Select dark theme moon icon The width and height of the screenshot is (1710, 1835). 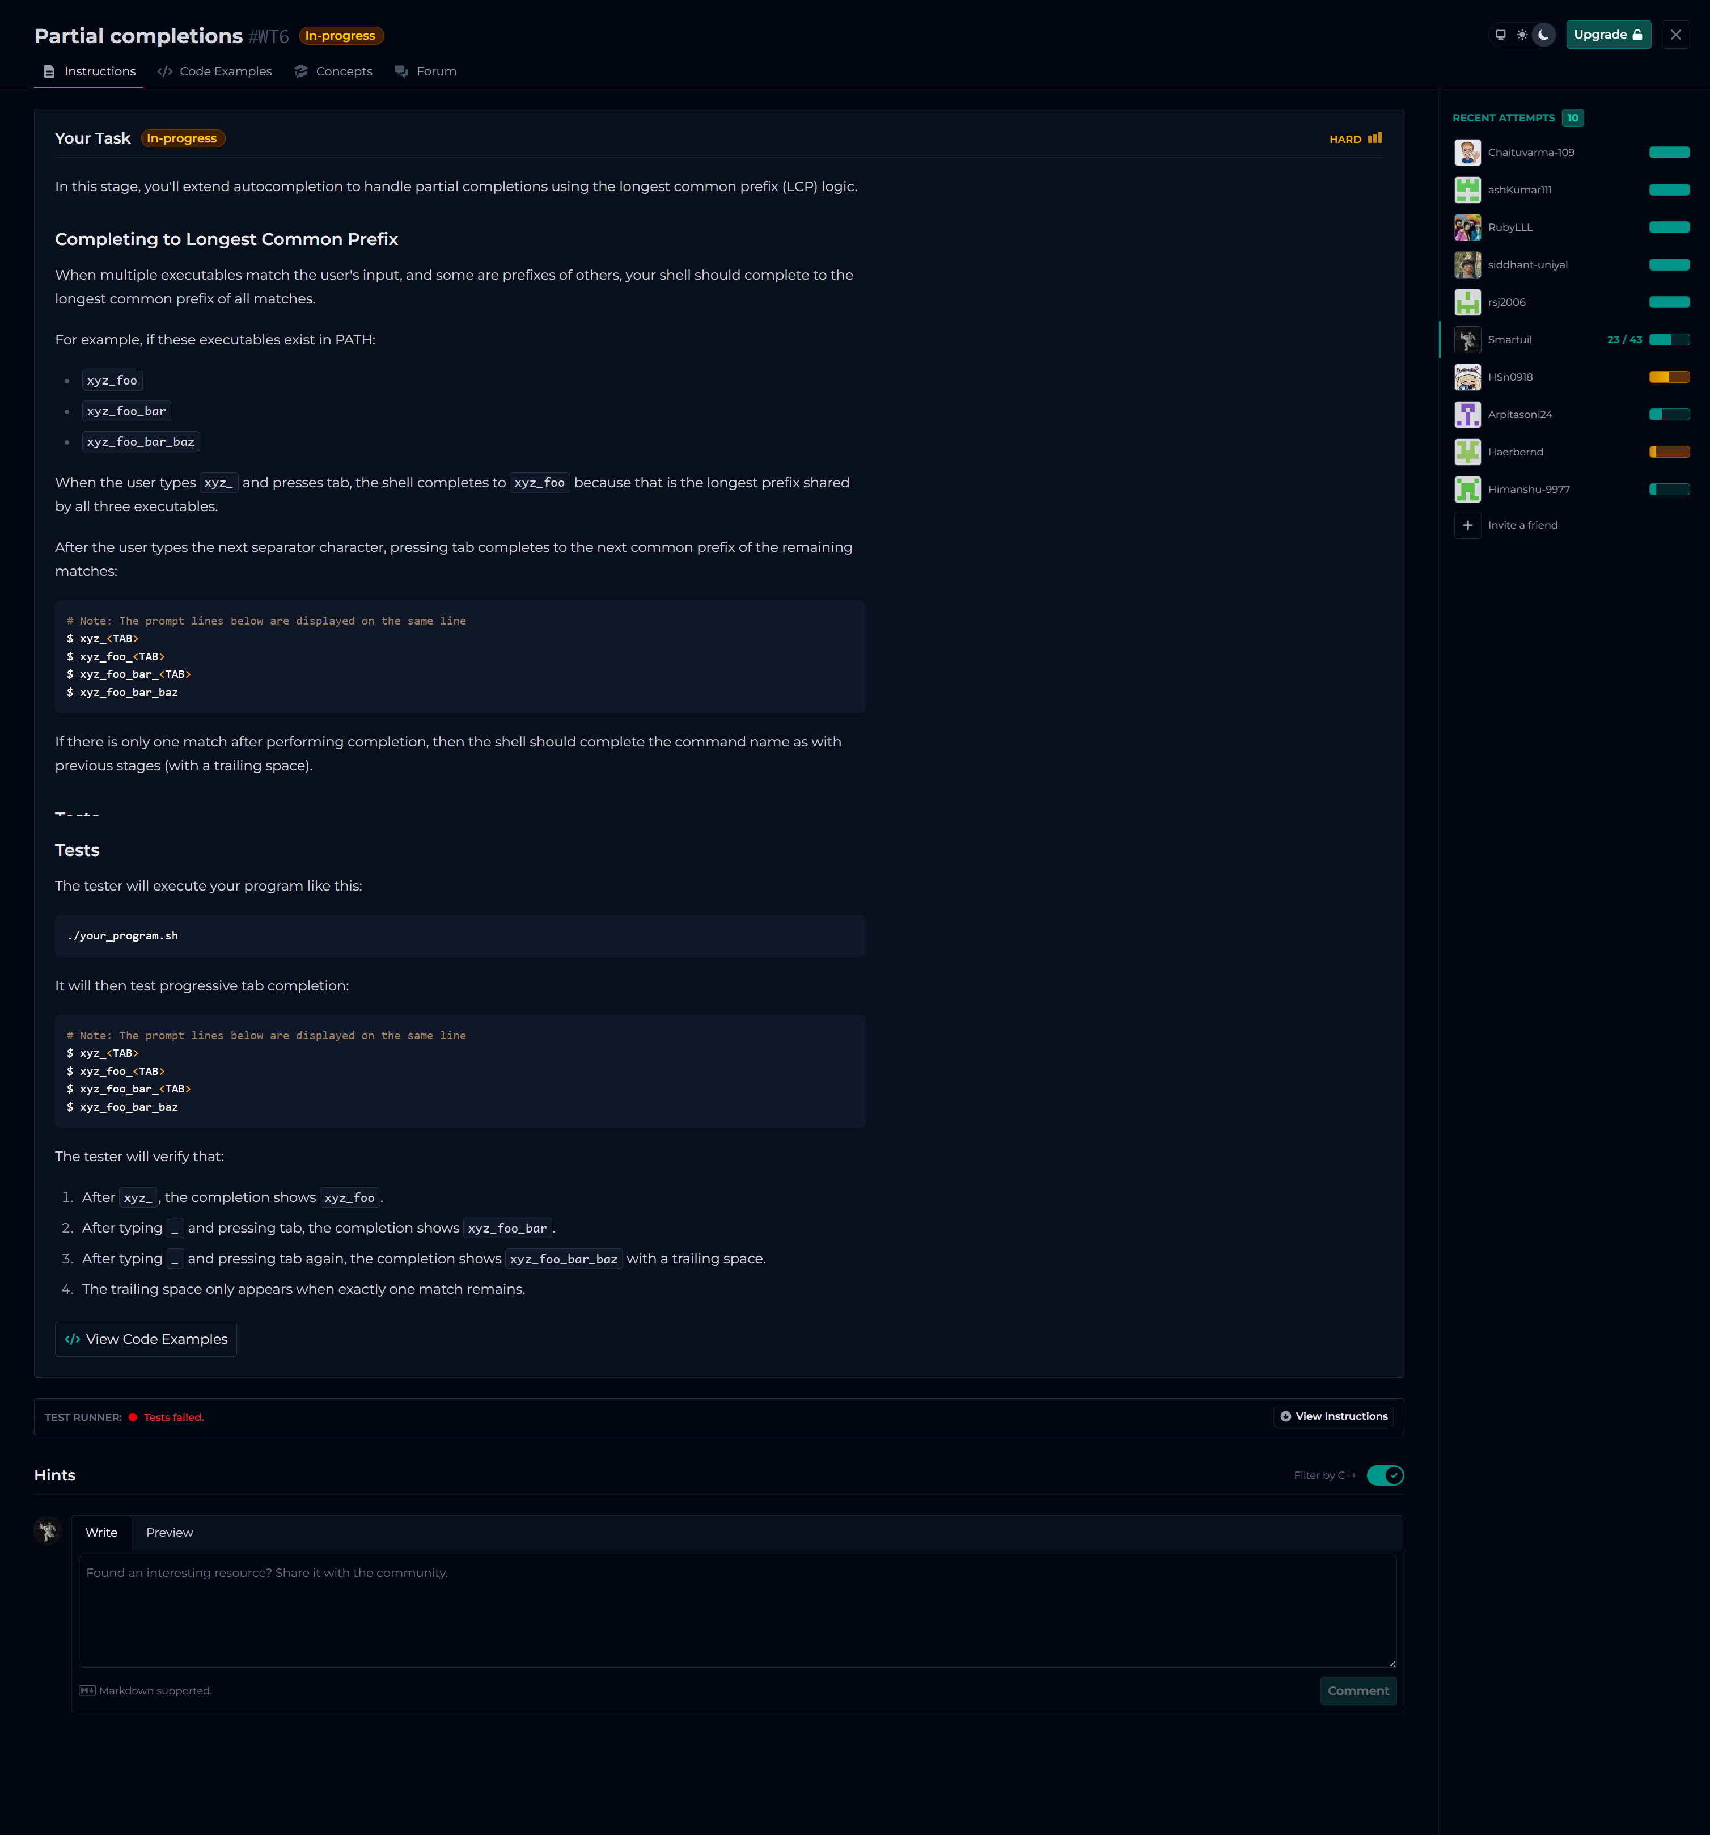pos(1544,35)
